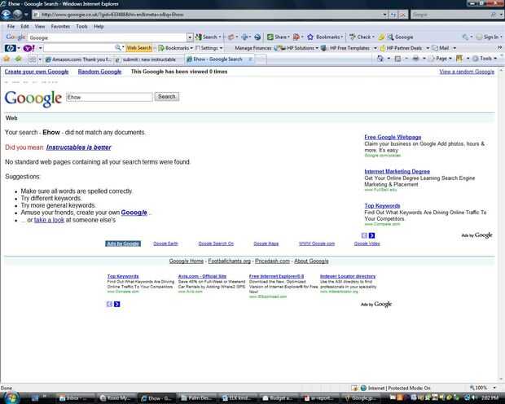Expand the Yahoo toolbar Settings dropdown
The width and height of the screenshot is (505, 404).
click(221, 48)
